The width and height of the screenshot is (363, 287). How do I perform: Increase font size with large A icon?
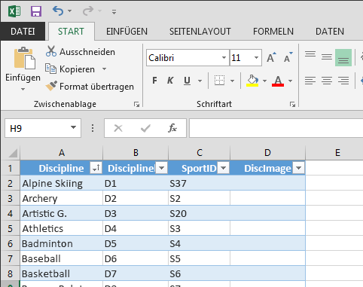pyautogui.click(x=271, y=57)
